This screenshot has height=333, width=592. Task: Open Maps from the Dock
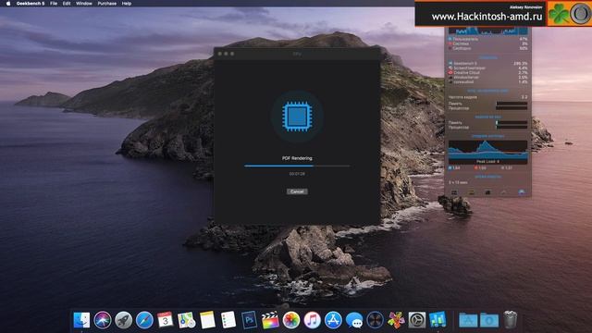pyautogui.click(x=187, y=320)
